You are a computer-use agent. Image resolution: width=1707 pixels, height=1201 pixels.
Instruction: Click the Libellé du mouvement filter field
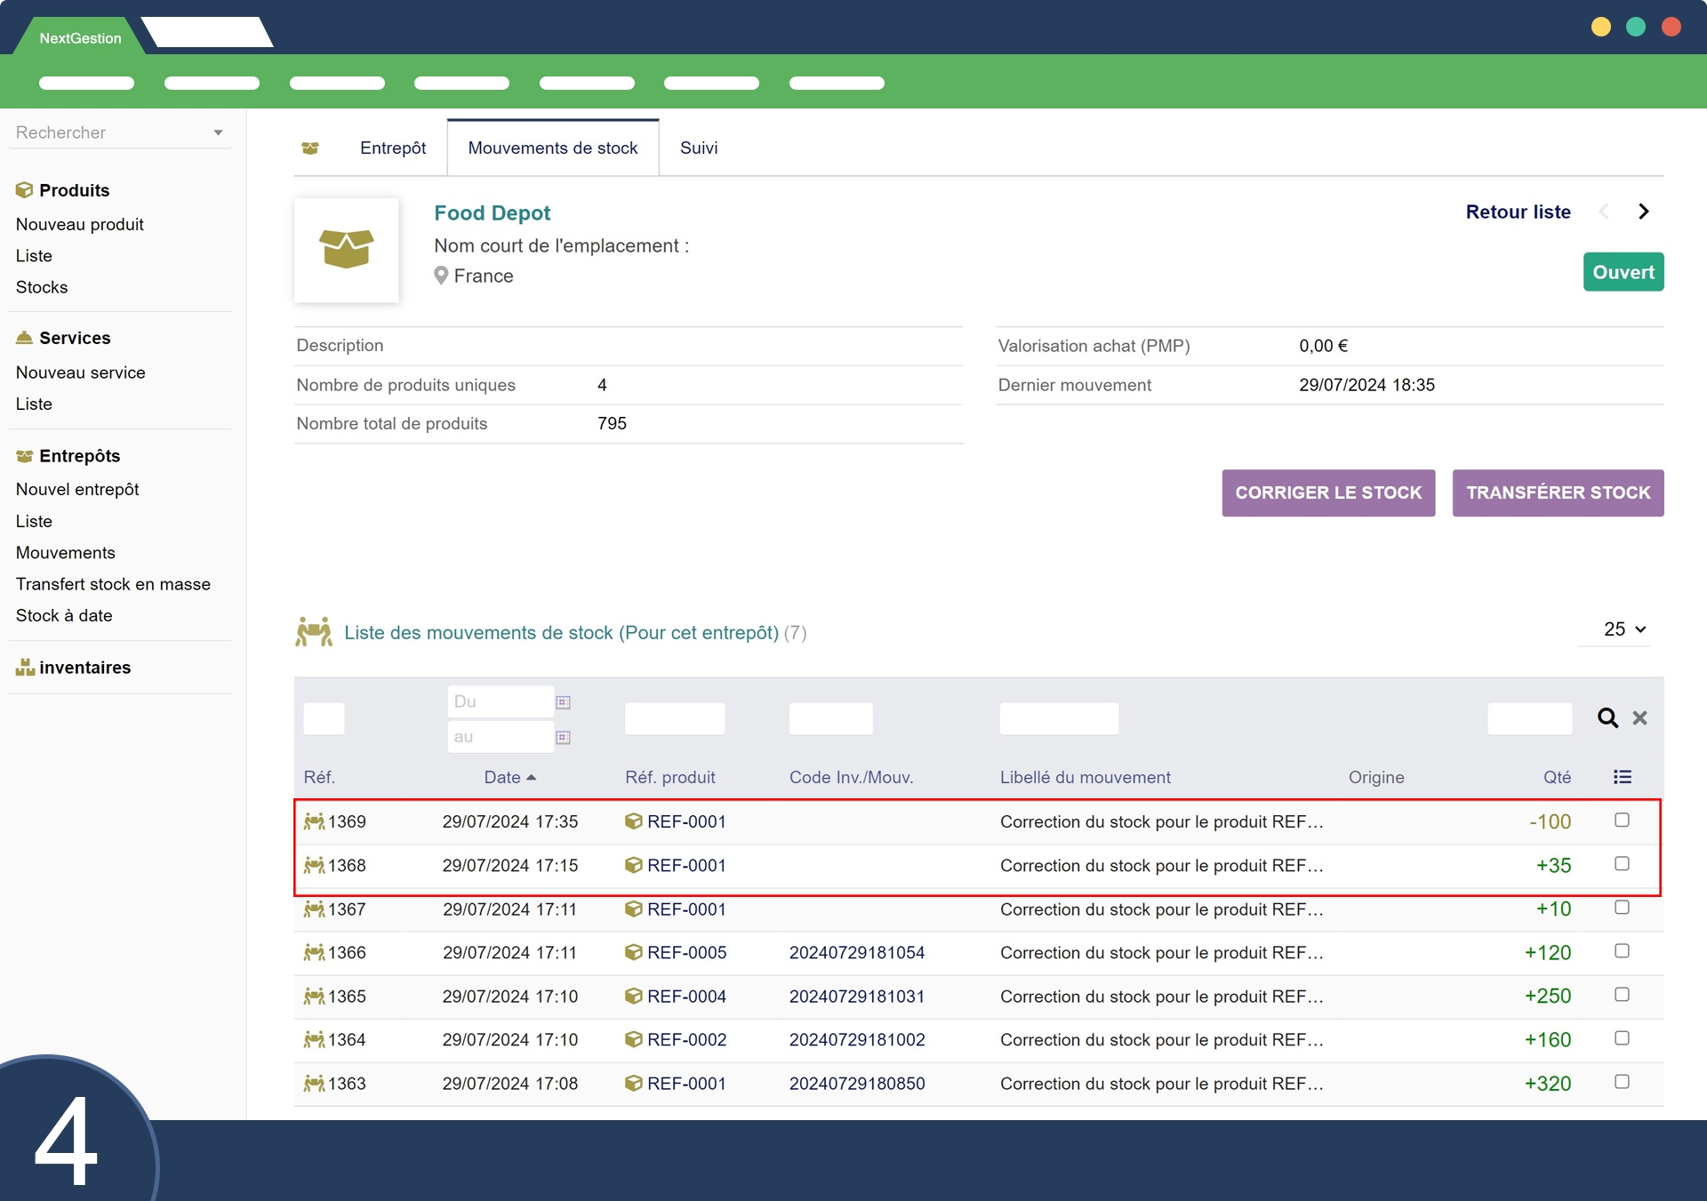[1058, 718]
